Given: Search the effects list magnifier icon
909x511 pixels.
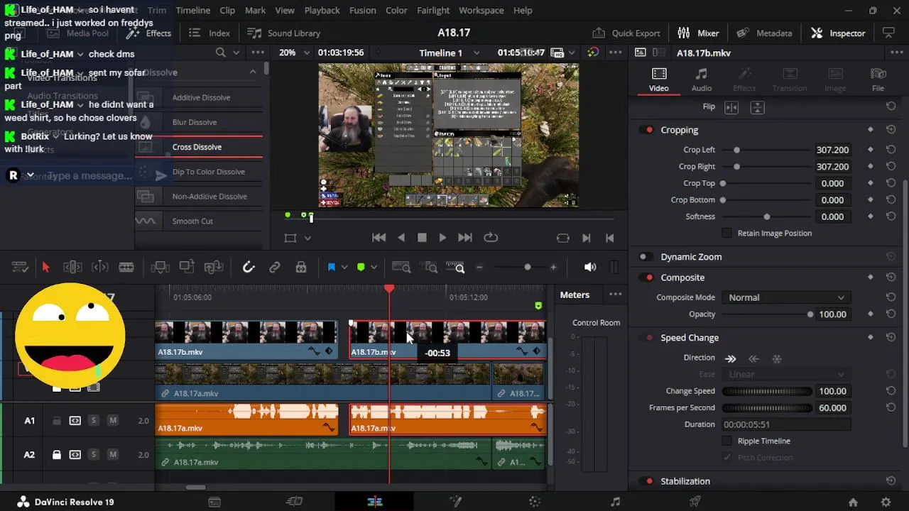Looking at the screenshot, I should 221,53.
